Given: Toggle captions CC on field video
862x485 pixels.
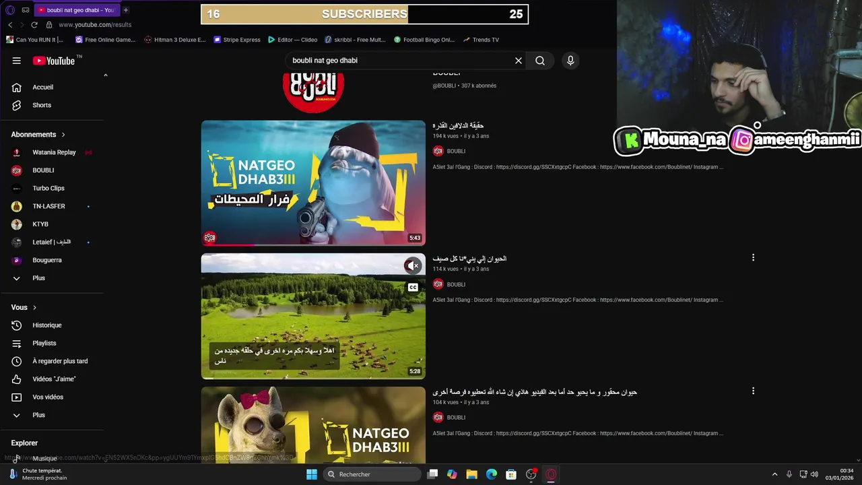Looking at the screenshot, I should 413,288.
